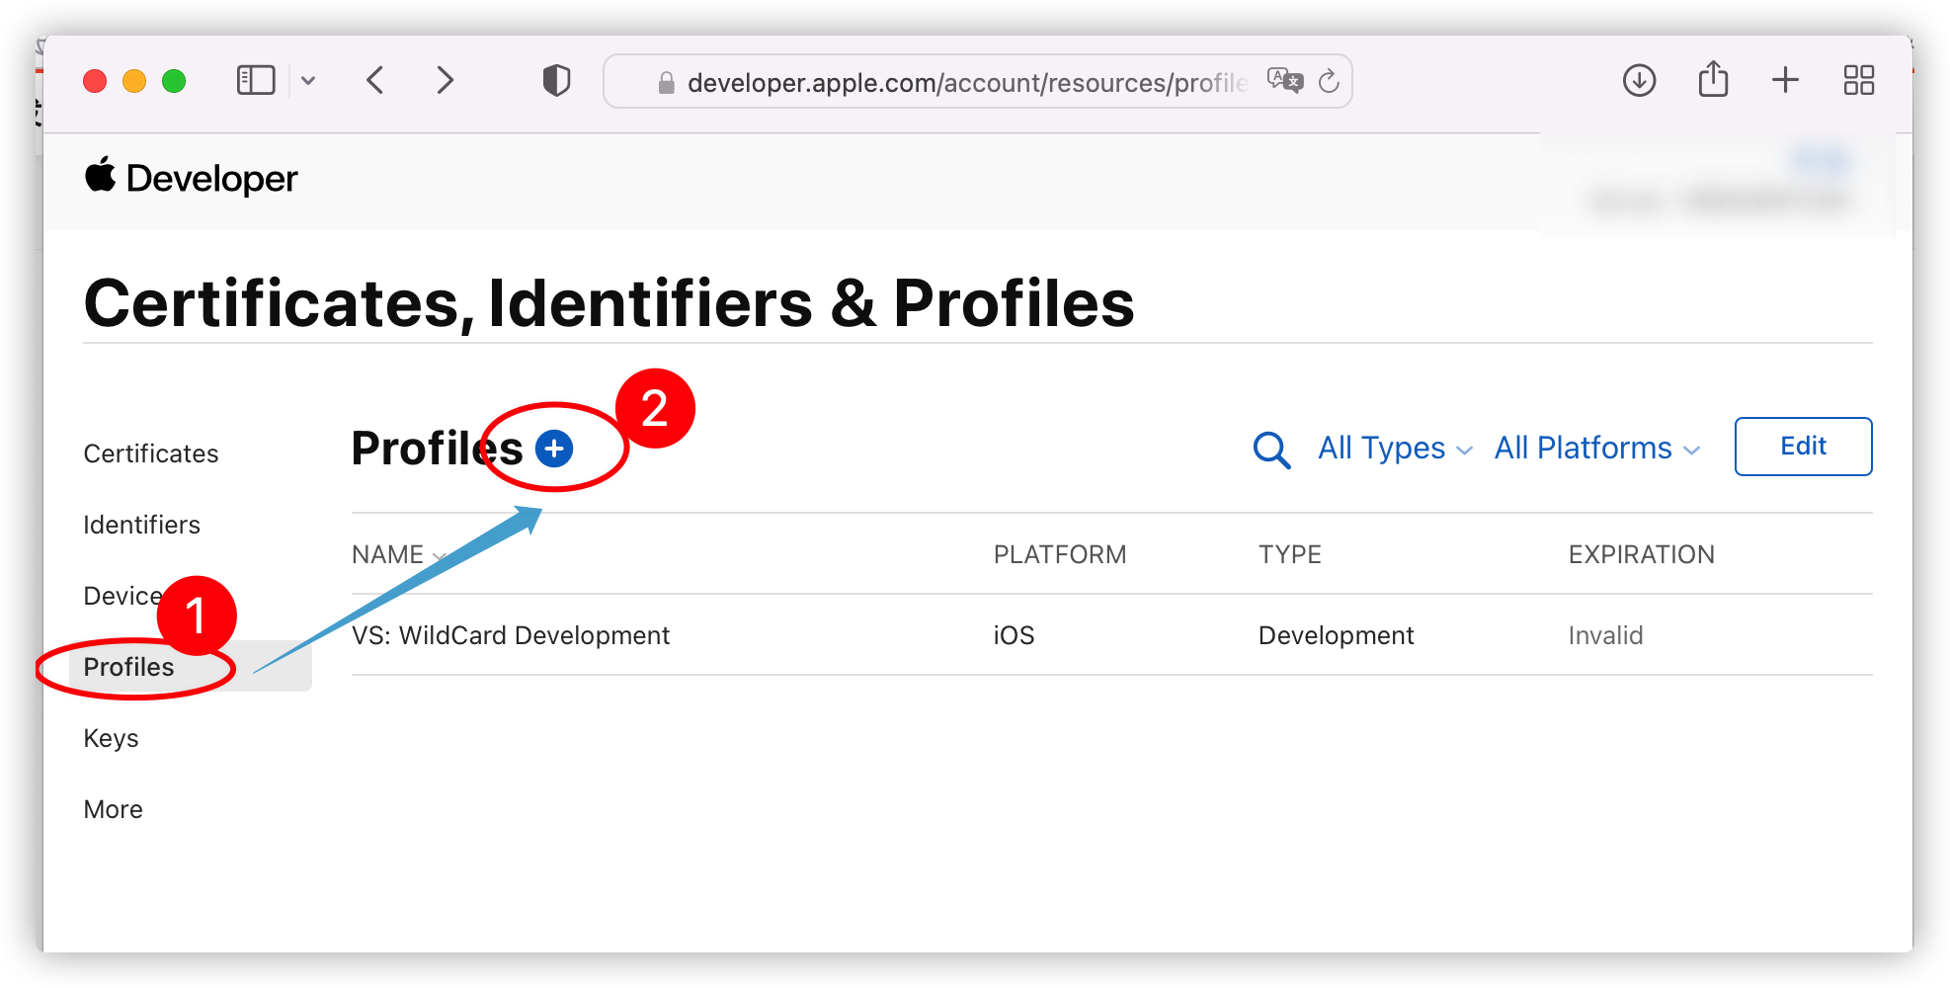Screen dimensions: 1950x988
Task: Click the Apple Developer logo
Action: coord(191,178)
